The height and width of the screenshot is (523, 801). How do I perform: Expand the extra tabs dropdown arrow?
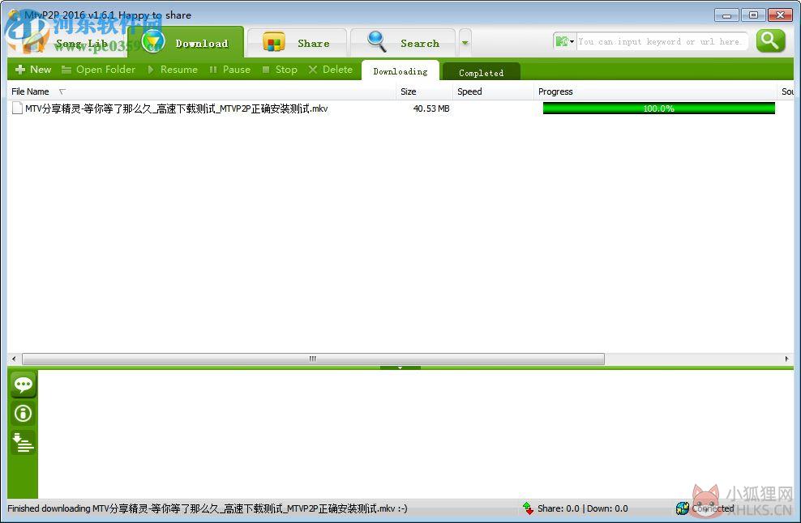(x=465, y=43)
